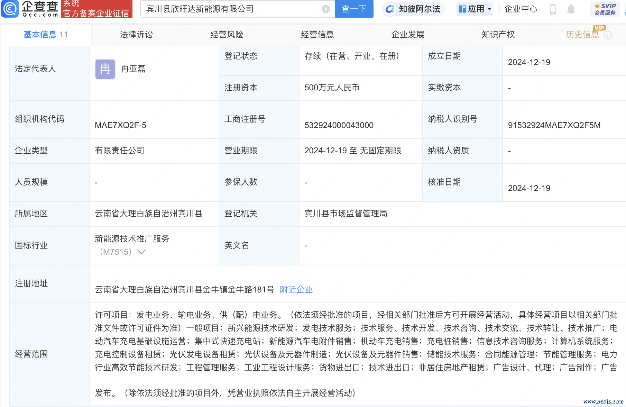Click the 查一下 search button
Screen dimensions: 626x407
[x=354, y=9]
